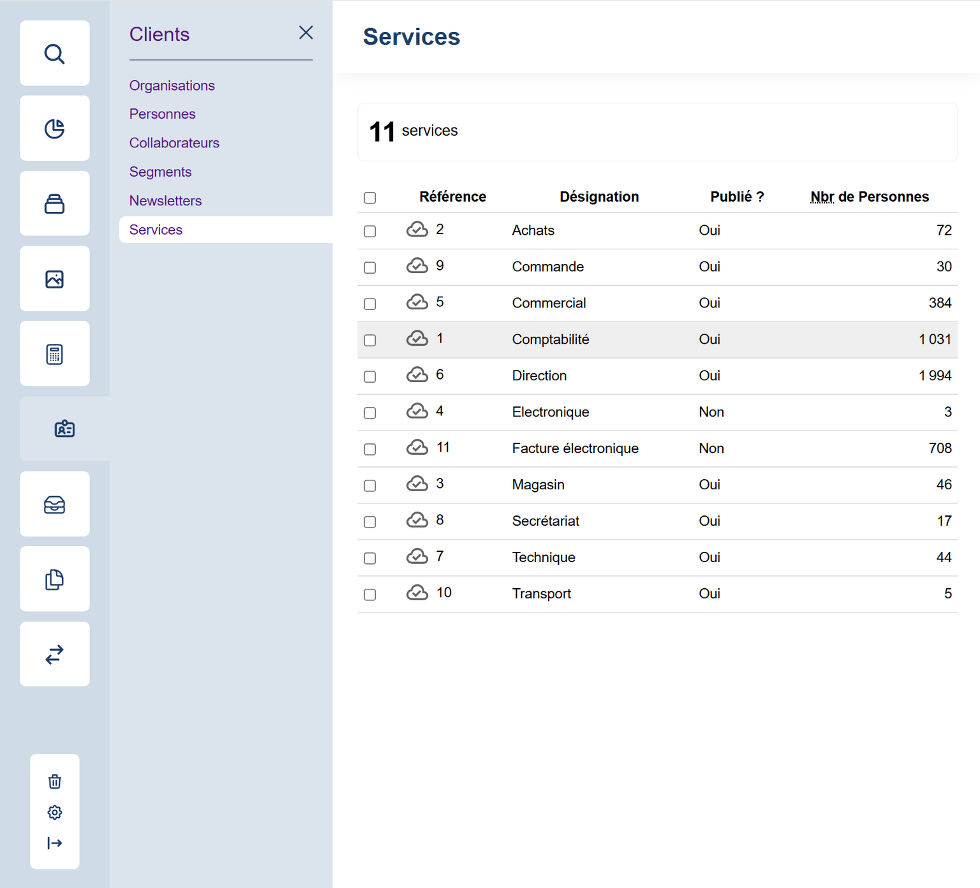Viewport: 980px width, 888px height.
Task: Select the Facture électronique row checkbox
Action: [x=370, y=449]
